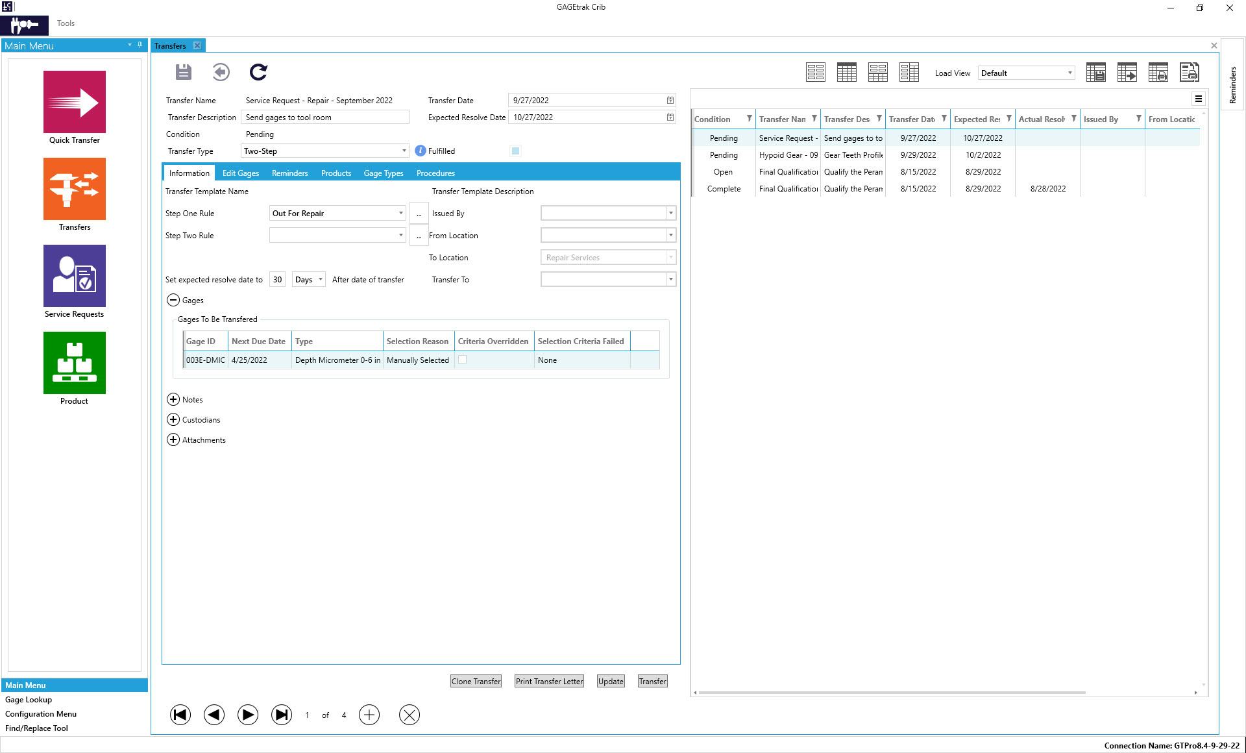Viewport: 1246px width, 753px height.
Task: Collapse the Gages section
Action: 173,301
